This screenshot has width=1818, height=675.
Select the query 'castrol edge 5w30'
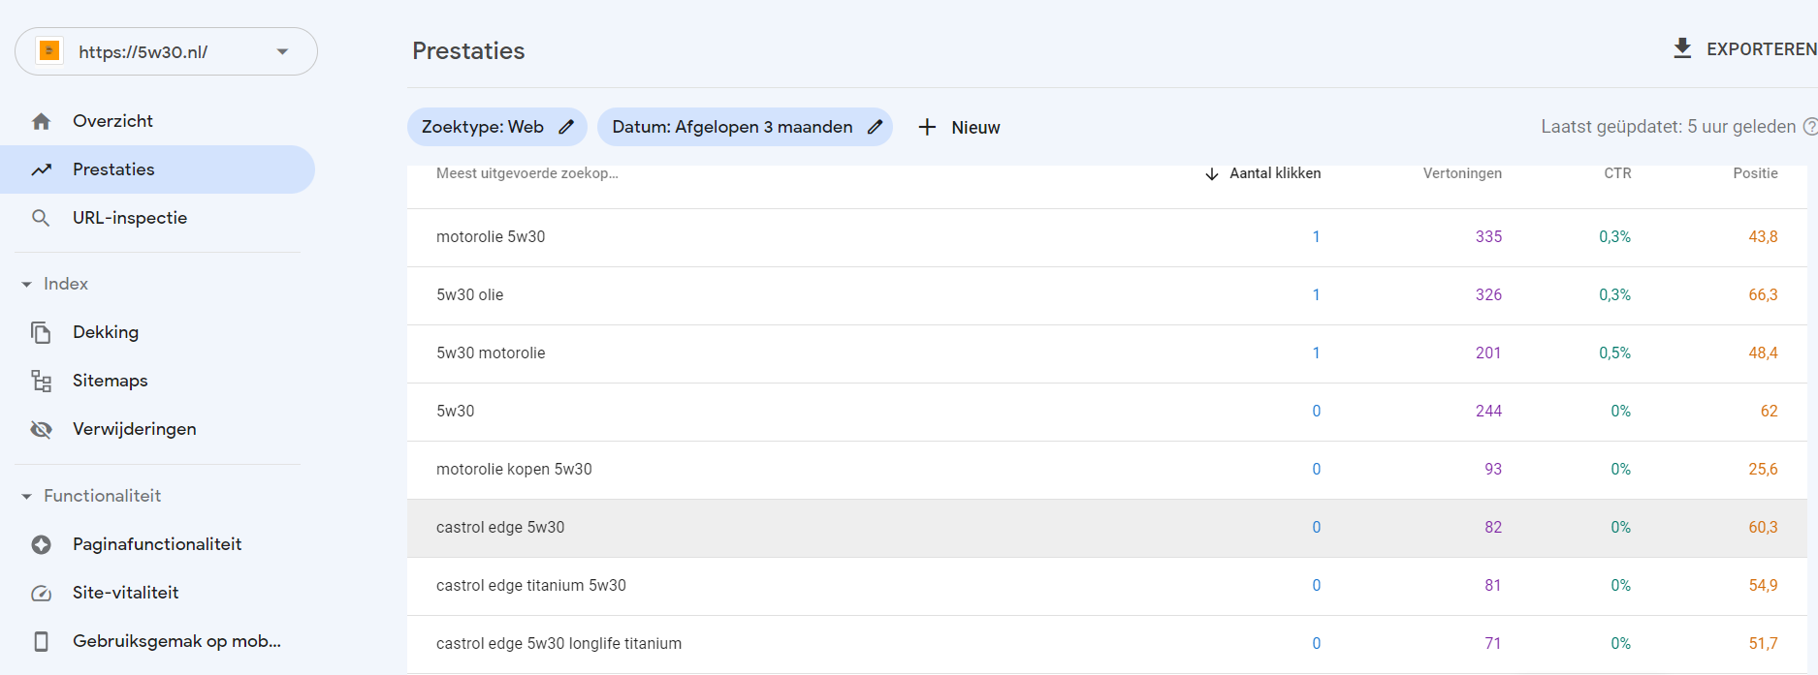[x=500, y=528]
